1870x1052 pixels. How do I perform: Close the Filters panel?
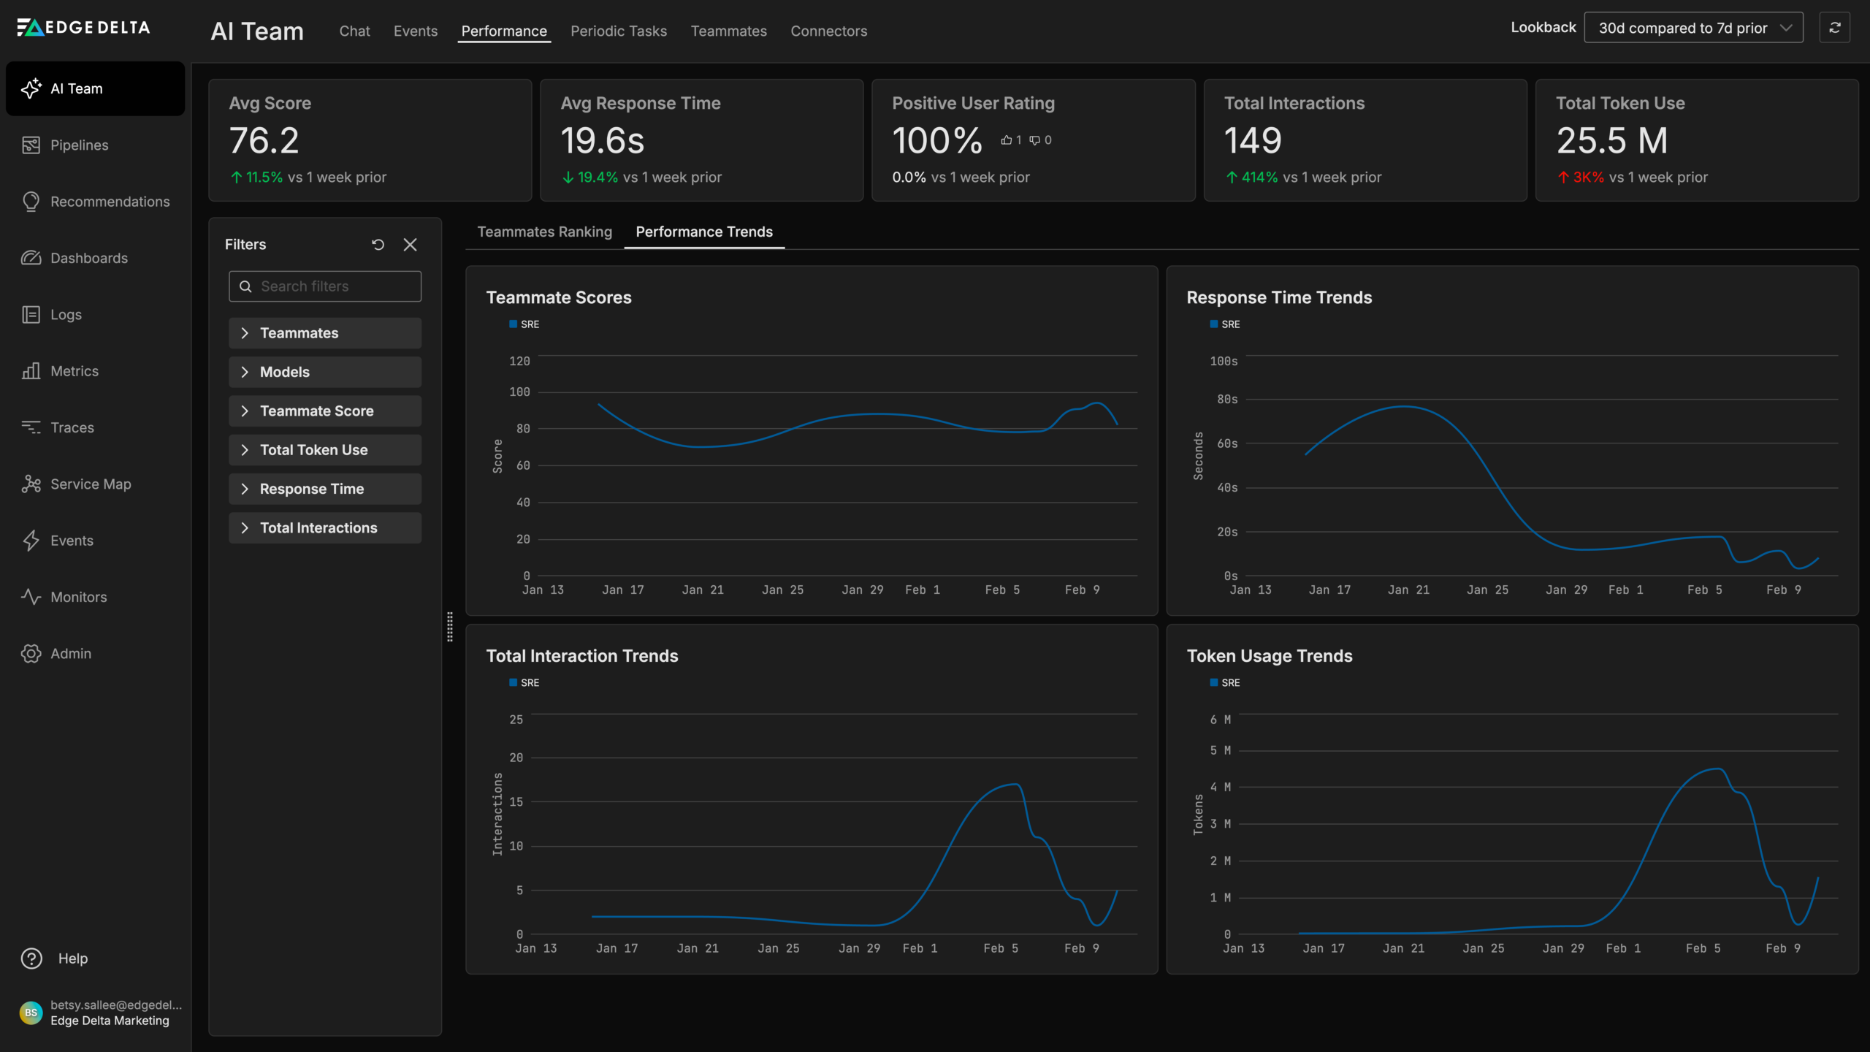tap(410, 245)
